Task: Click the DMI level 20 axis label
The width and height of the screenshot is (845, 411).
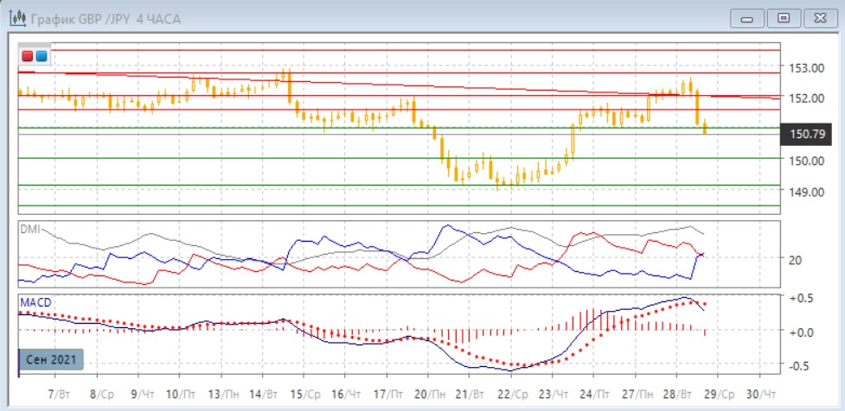Action: coord(794,259)
